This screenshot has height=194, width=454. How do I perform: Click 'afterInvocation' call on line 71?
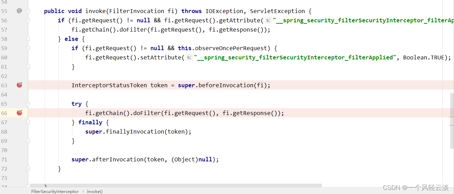coord(118,160)
